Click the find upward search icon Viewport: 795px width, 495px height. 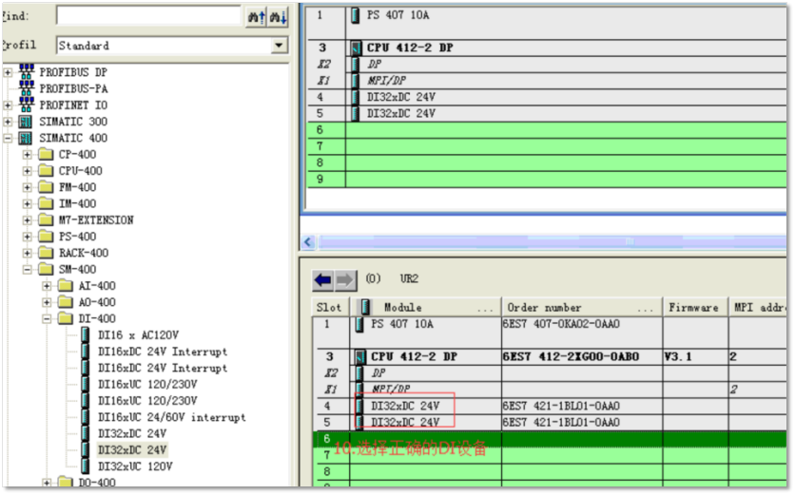pyautogui.click(x=256, y=17)
